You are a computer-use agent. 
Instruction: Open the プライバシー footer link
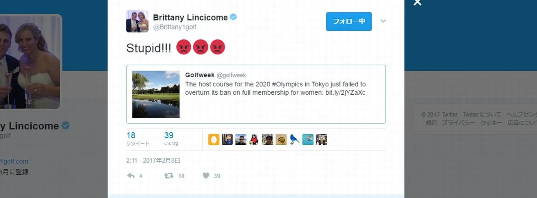458,123
